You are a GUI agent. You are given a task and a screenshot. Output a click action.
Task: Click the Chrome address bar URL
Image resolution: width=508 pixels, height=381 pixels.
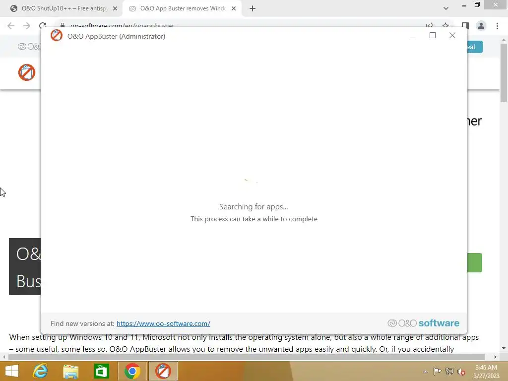pos(122,25)
